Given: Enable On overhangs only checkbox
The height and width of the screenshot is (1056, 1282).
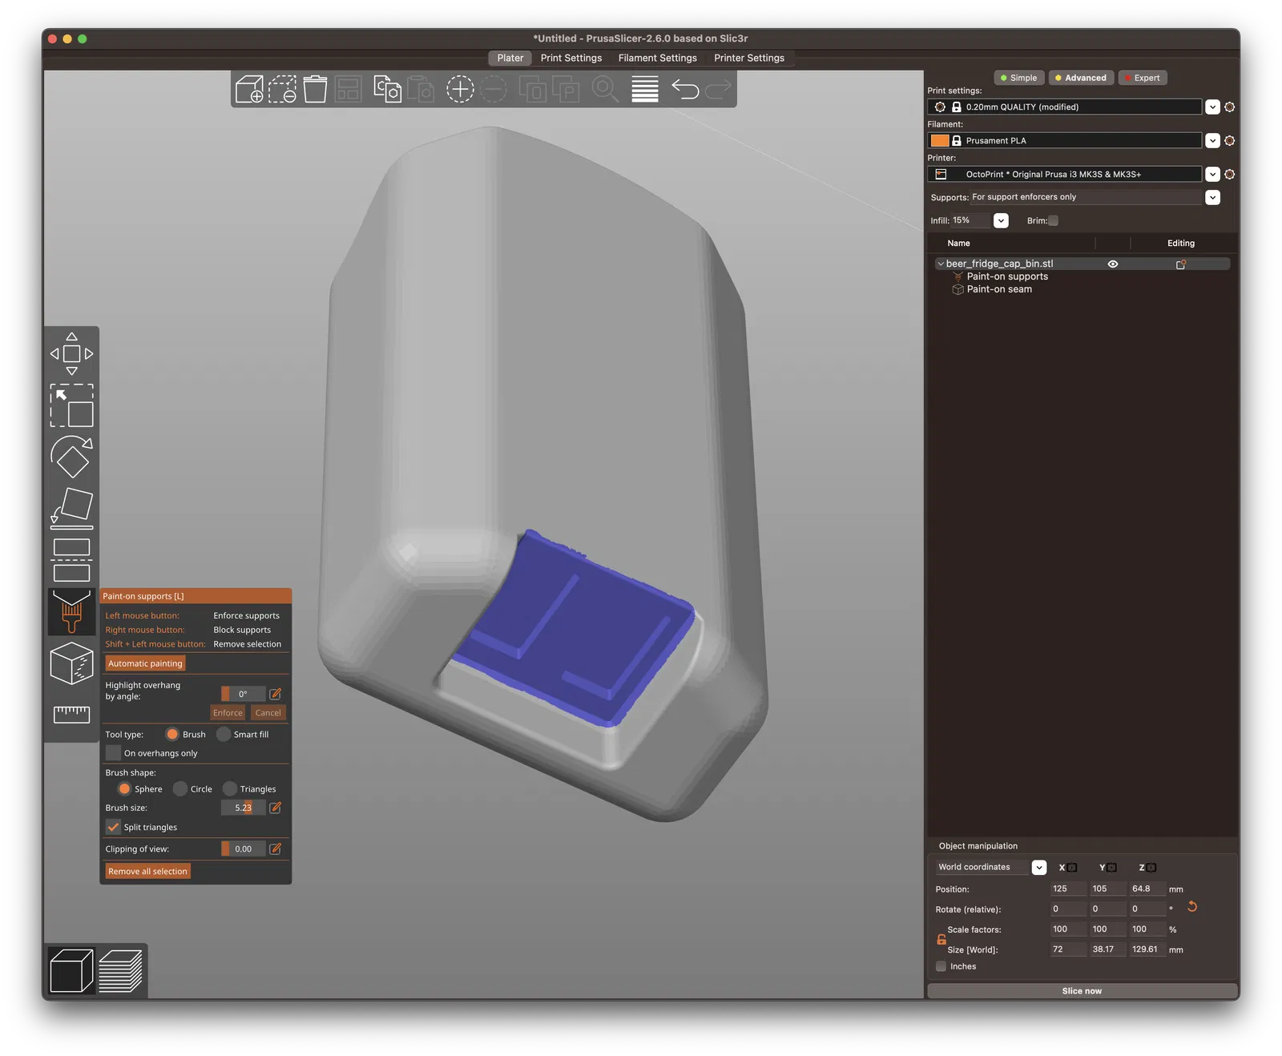Looking at the screenshot, I should click(x=113, y=753).
